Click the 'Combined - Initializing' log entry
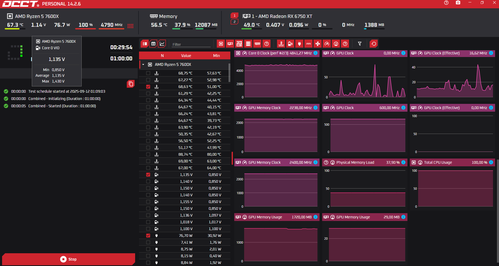 [64, 99]
